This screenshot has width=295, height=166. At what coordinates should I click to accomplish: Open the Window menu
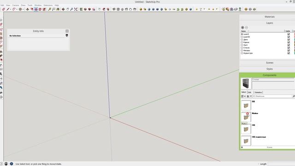pyautogui.click(x=38, y=5)
